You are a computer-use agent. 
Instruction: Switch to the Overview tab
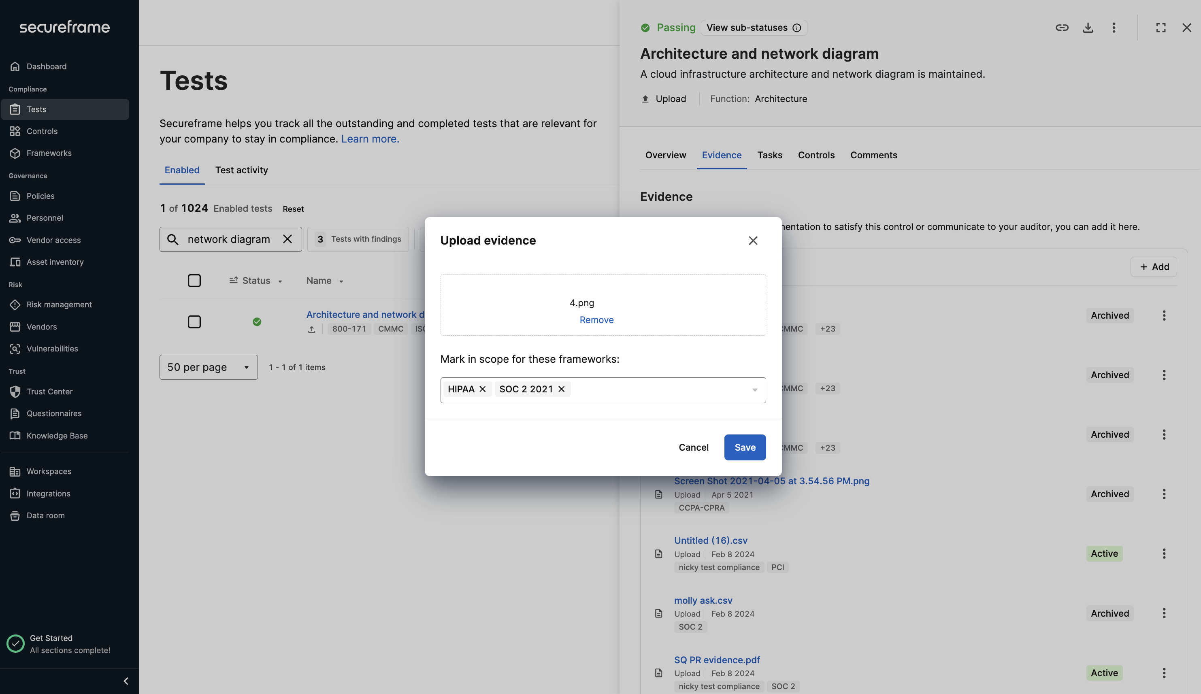click(x=665, y=155)
